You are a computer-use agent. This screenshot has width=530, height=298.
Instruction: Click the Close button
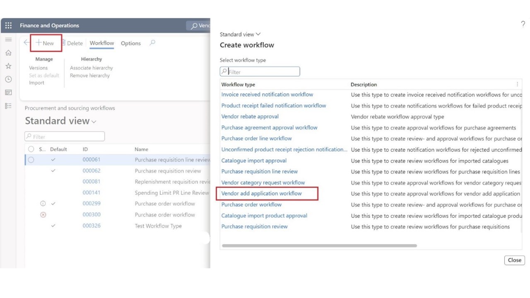(x=515, y=260)
